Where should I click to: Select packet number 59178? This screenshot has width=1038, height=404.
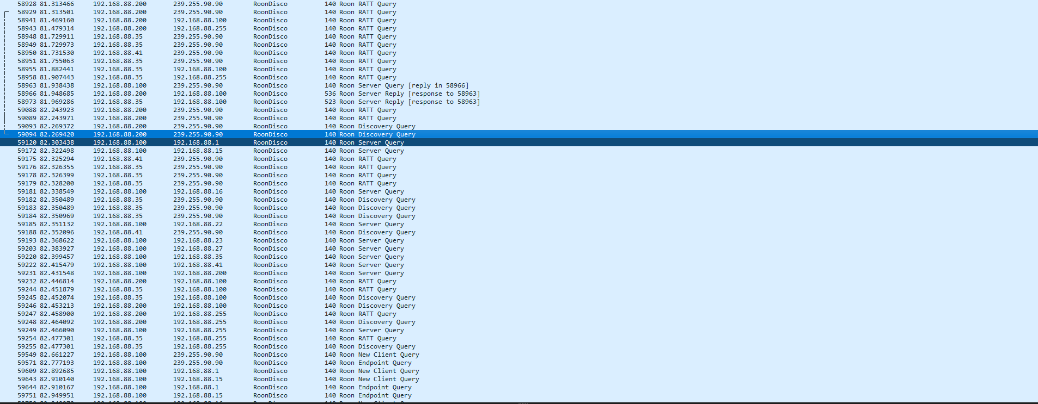(x=519, y=175)
